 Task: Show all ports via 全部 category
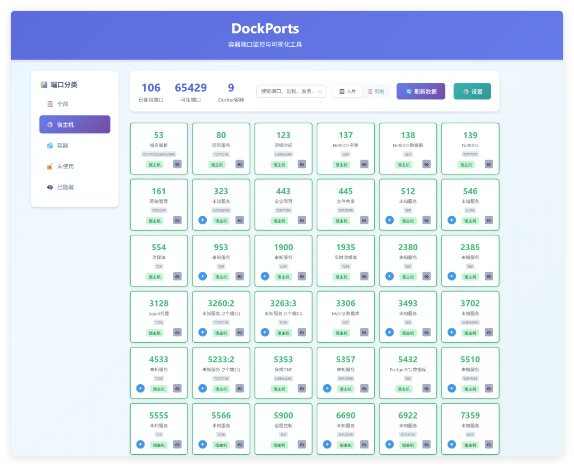75,104
